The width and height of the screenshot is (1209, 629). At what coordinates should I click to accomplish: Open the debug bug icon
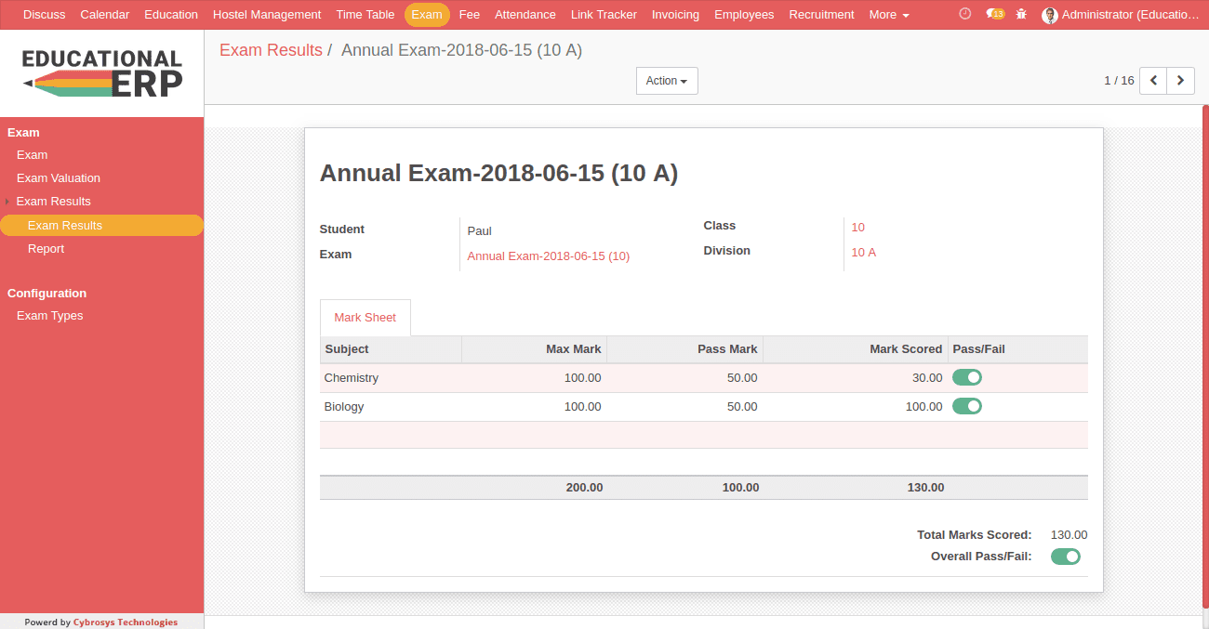pos(1022,14)
